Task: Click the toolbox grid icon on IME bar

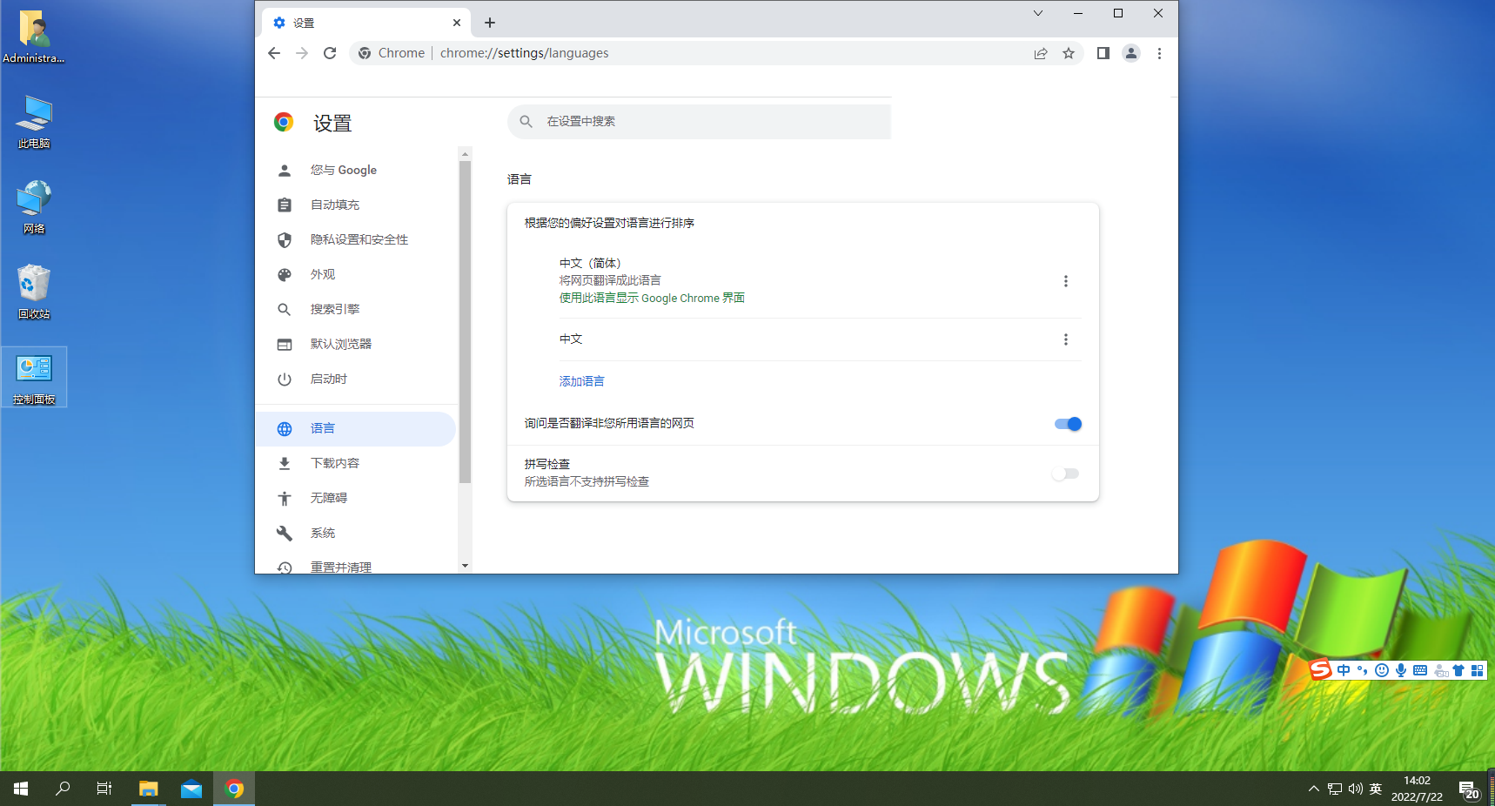Action: coord(1478,670)
